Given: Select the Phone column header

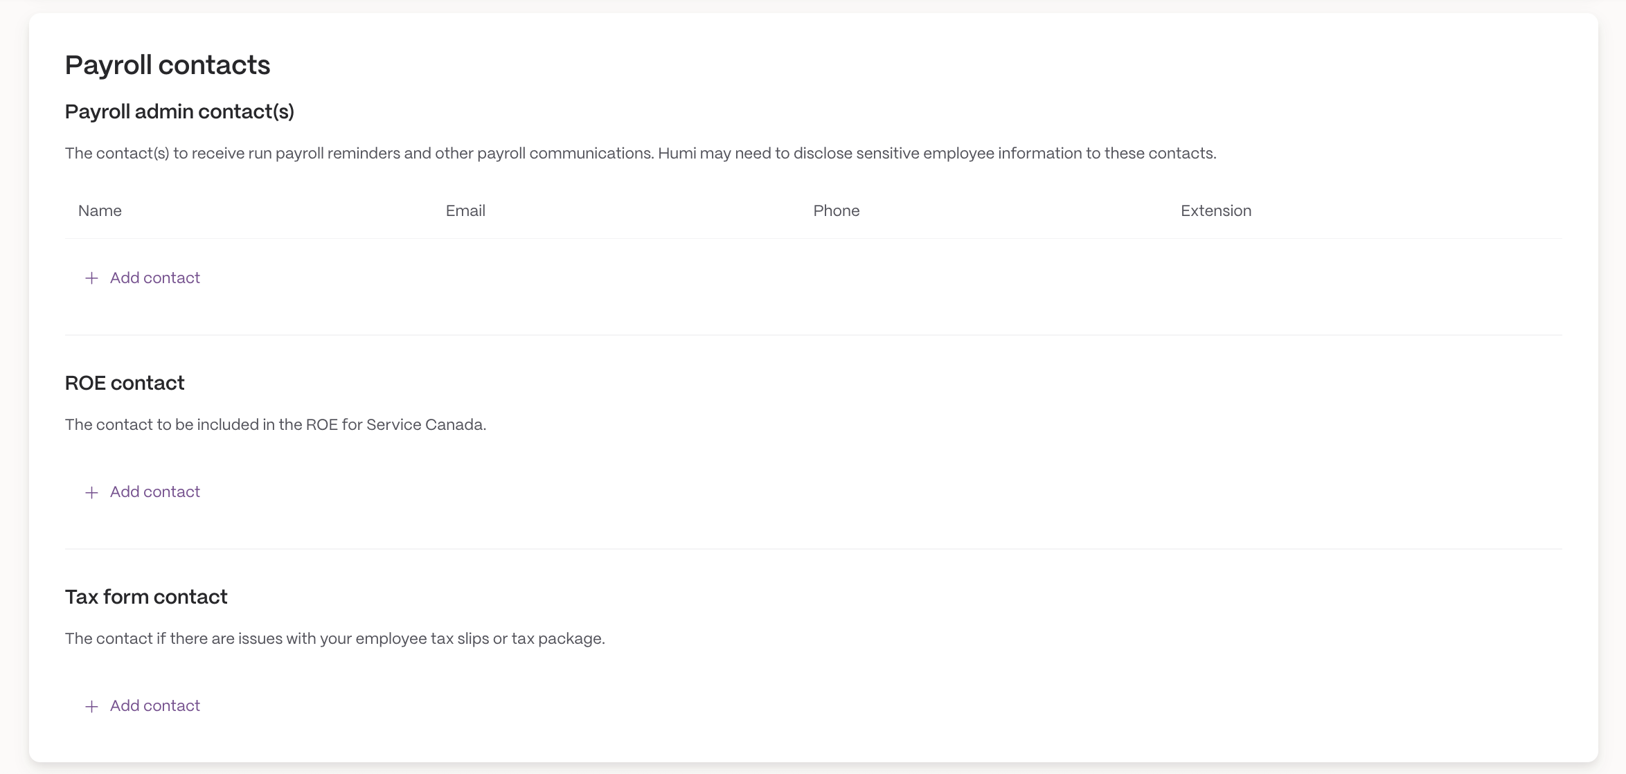Looking at the screenshot, I should tap(837, 210).
